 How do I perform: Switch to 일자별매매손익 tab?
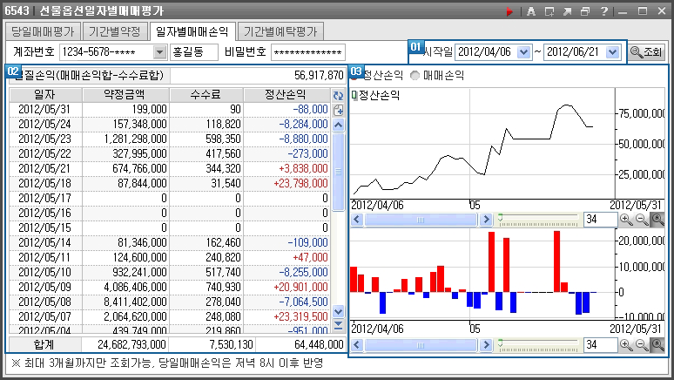pyautogui.click(x=192, y=31)
